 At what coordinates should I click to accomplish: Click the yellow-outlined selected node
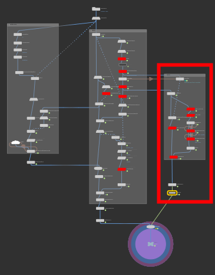coord(172,193)
